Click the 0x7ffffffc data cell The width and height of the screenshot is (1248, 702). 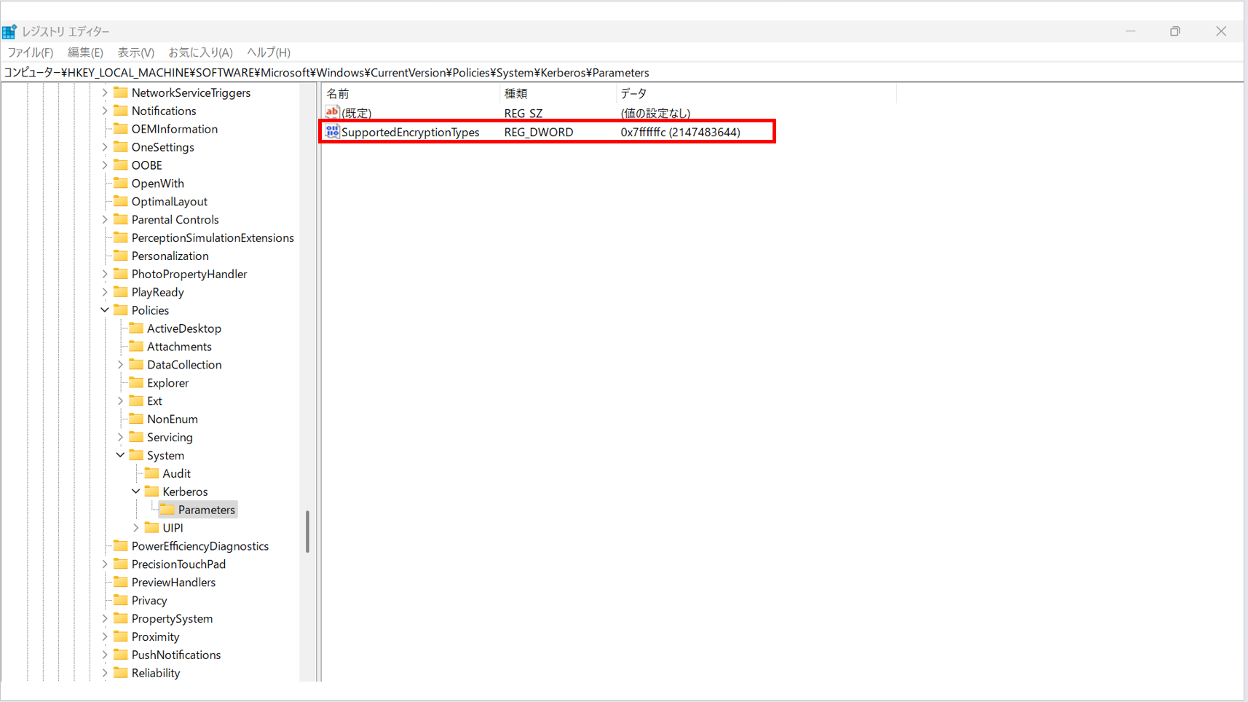click(x=680, y=132)
